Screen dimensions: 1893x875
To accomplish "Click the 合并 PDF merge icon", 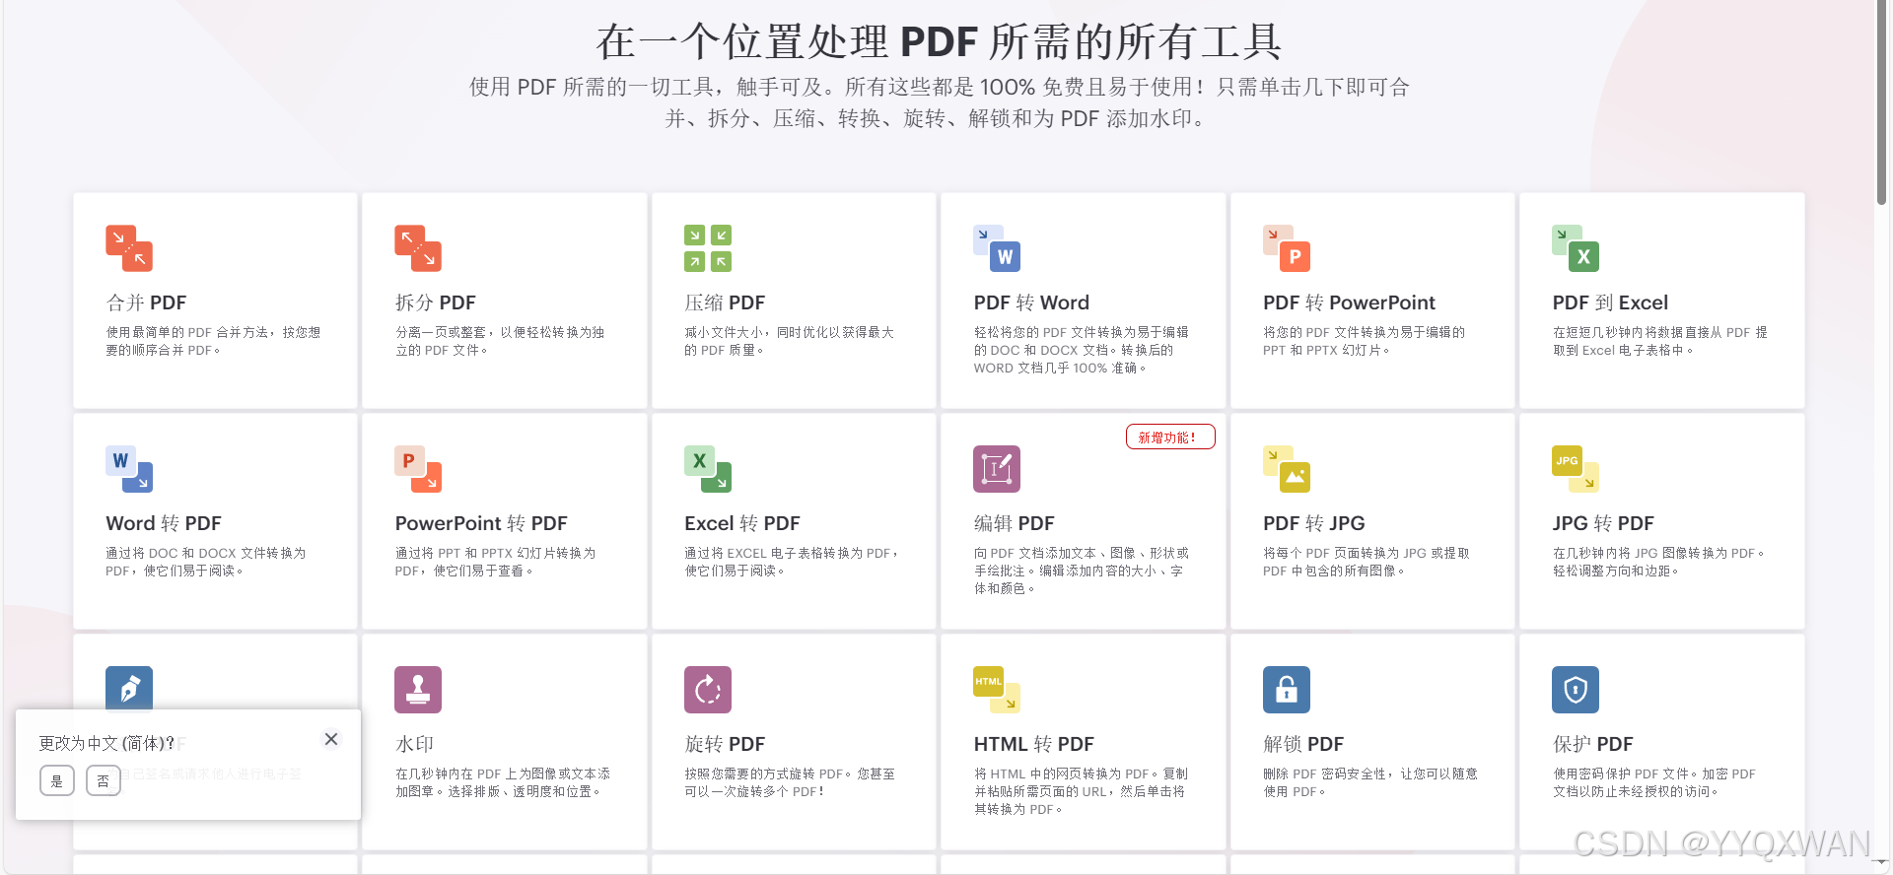I will (x=129, y=248).
